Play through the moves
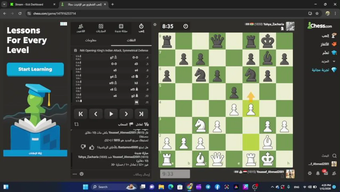This screenshot has height=192, width=340. click(x=111, y=114)
